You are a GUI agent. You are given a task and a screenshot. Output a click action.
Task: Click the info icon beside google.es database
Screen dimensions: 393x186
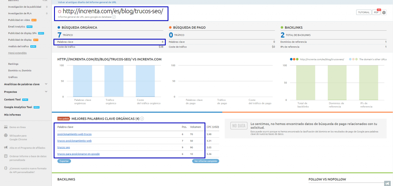114,17
